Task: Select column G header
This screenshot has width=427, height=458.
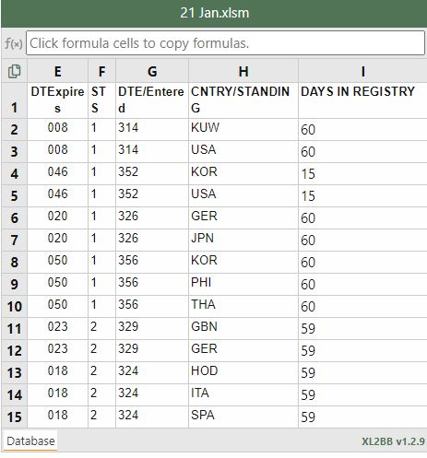Action: pos(152,71)
